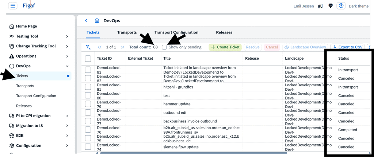Click the Change Tracking Tool icon

coord(11,46)
